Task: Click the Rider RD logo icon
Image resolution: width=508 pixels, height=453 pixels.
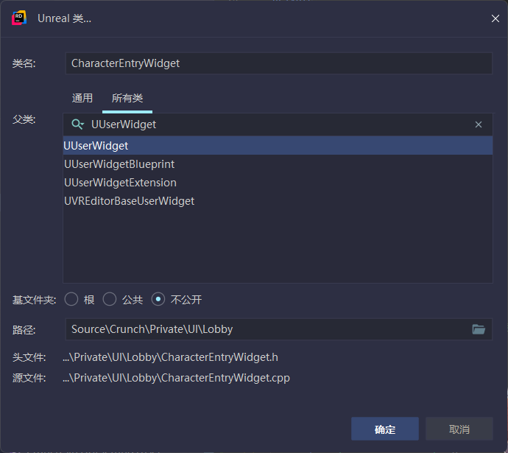Action: tap(19, 18)
